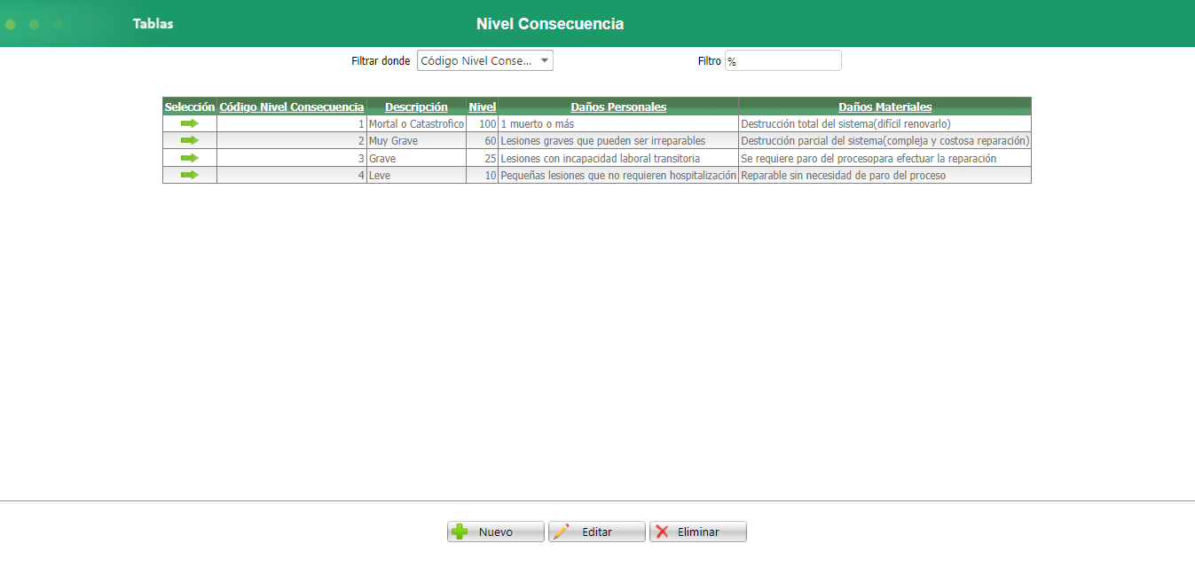Screen dimensions: 1195x583
Task: Click the Muy Grave description cell
Action: pos(416,141)
